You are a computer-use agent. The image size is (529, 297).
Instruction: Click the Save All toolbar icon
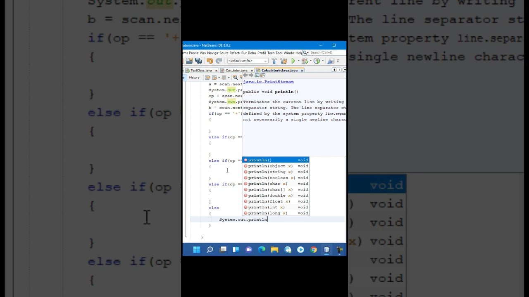[198, 61]
